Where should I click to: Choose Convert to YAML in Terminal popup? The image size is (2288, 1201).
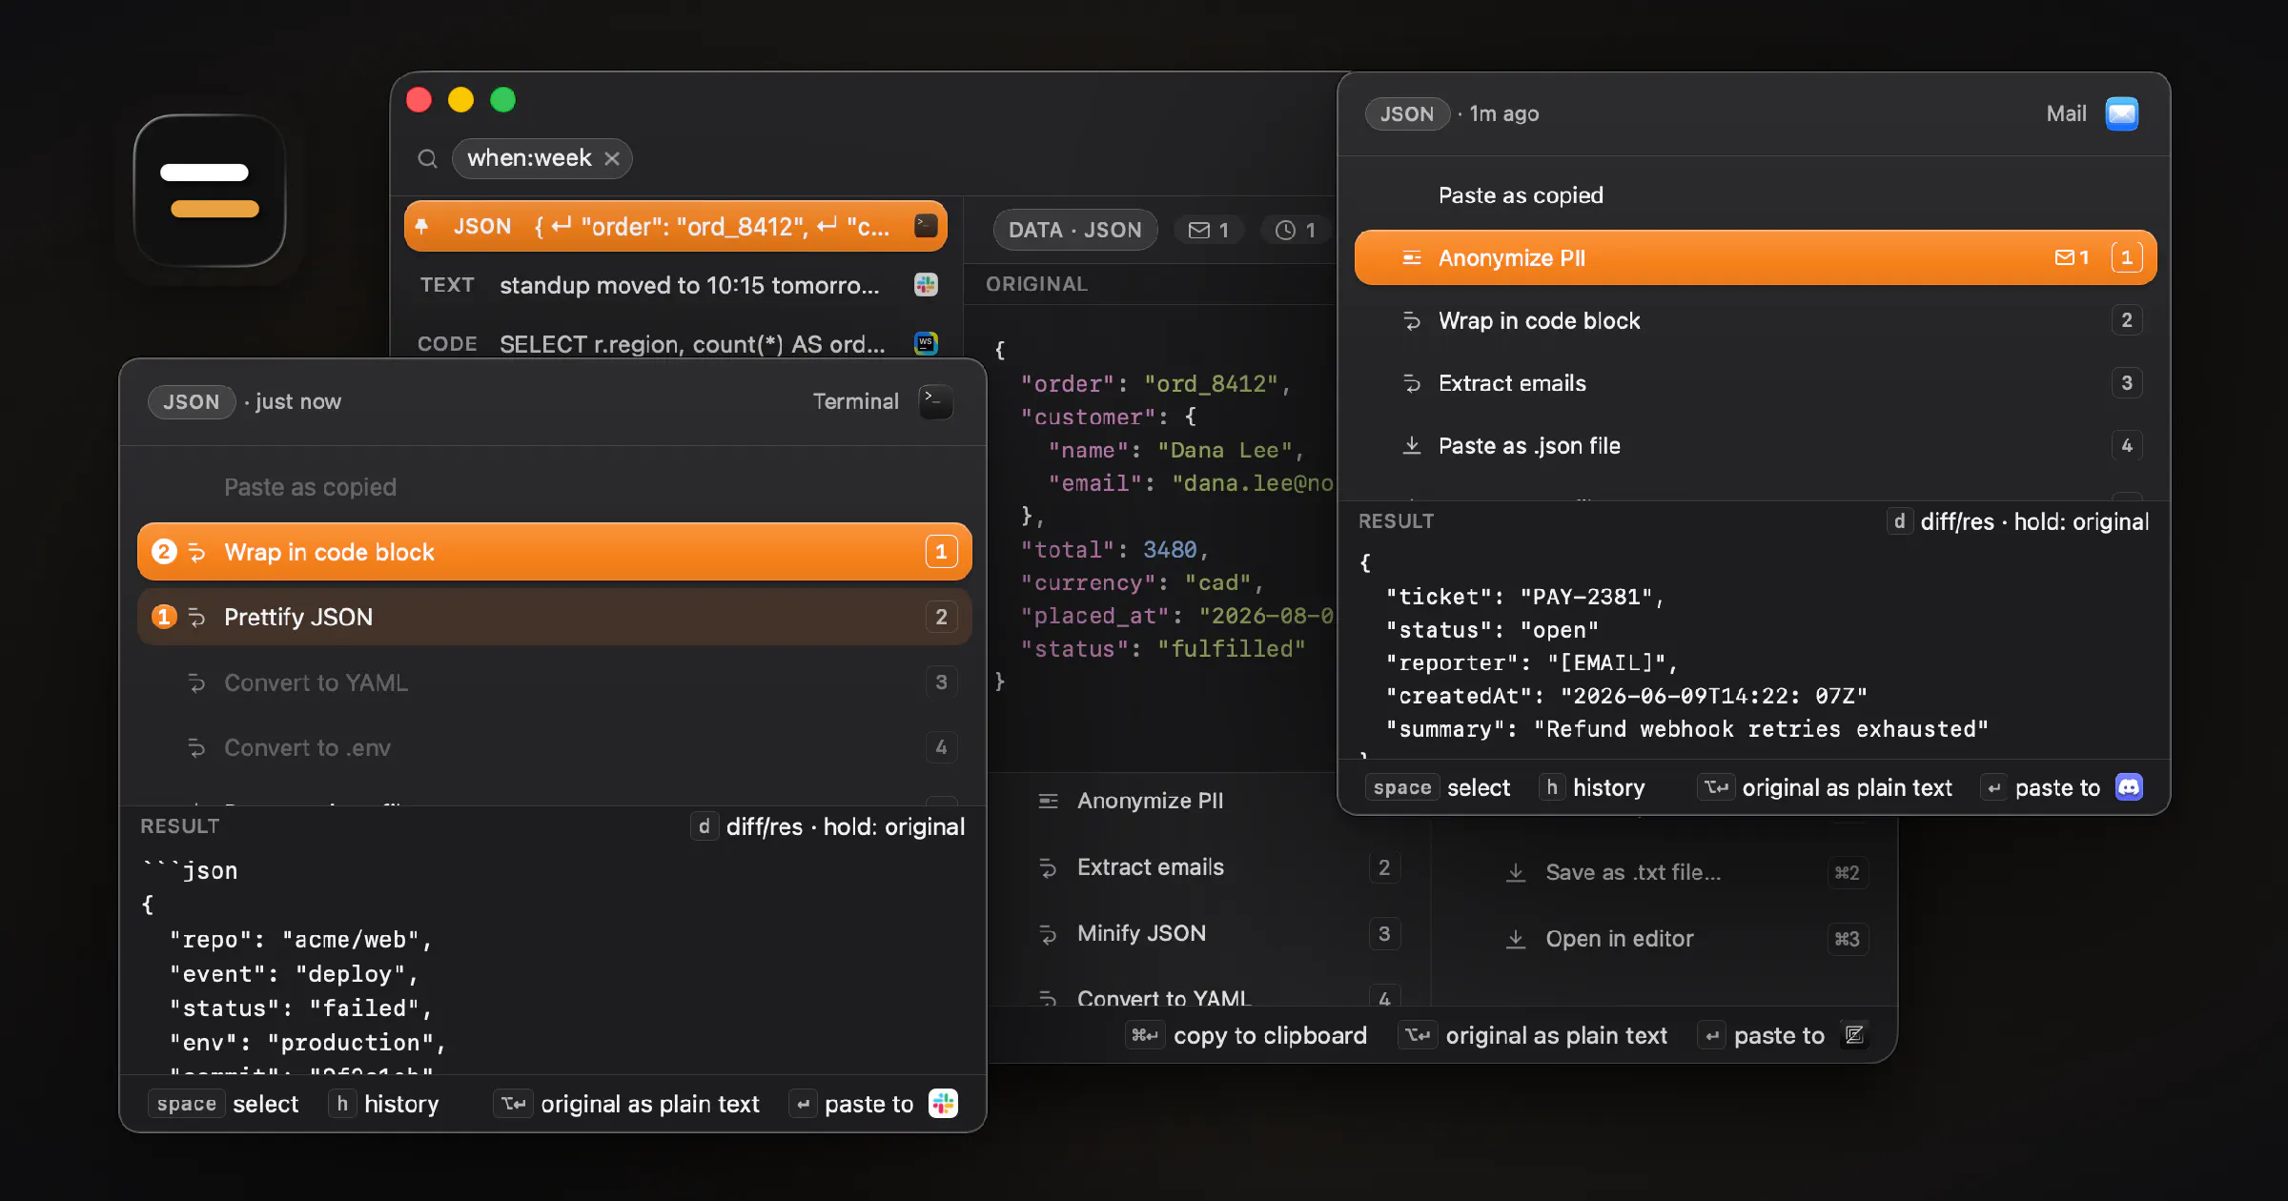coord(554,682)
